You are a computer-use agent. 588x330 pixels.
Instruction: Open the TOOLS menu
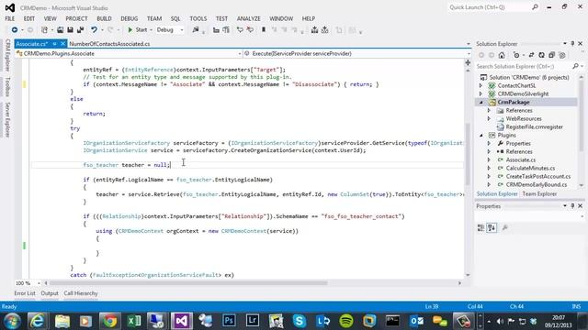pyautogui.click(x=198, y=18)
